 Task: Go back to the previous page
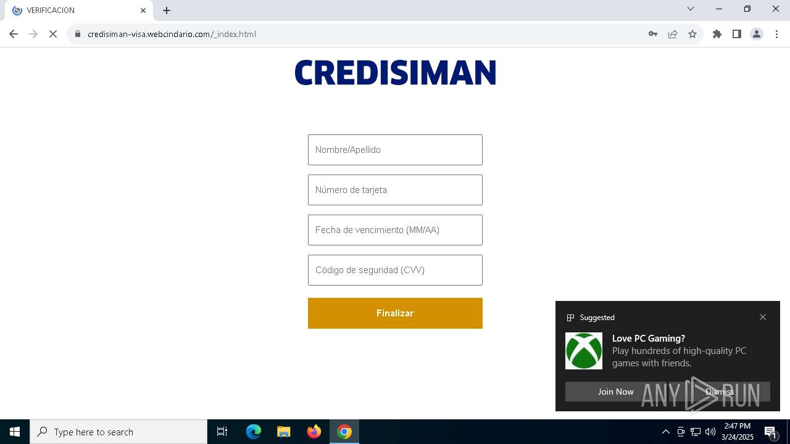pos(14,34)
